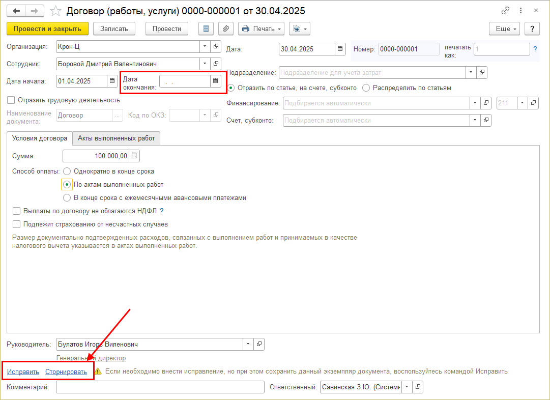This screenshot has width=550, height=400.
Task: Copy link to document via chain icon
Action: click(505, 11)
